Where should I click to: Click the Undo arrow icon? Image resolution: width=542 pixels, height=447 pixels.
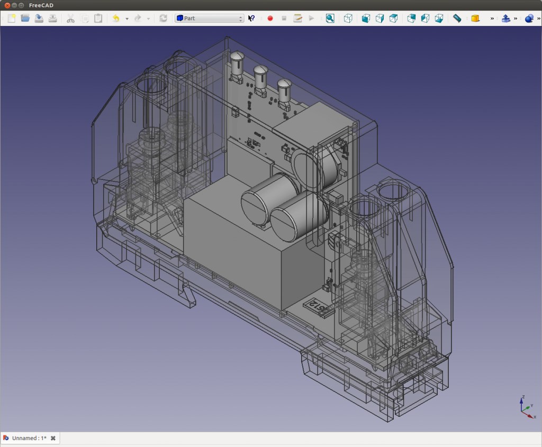click(x=116, y=19)
